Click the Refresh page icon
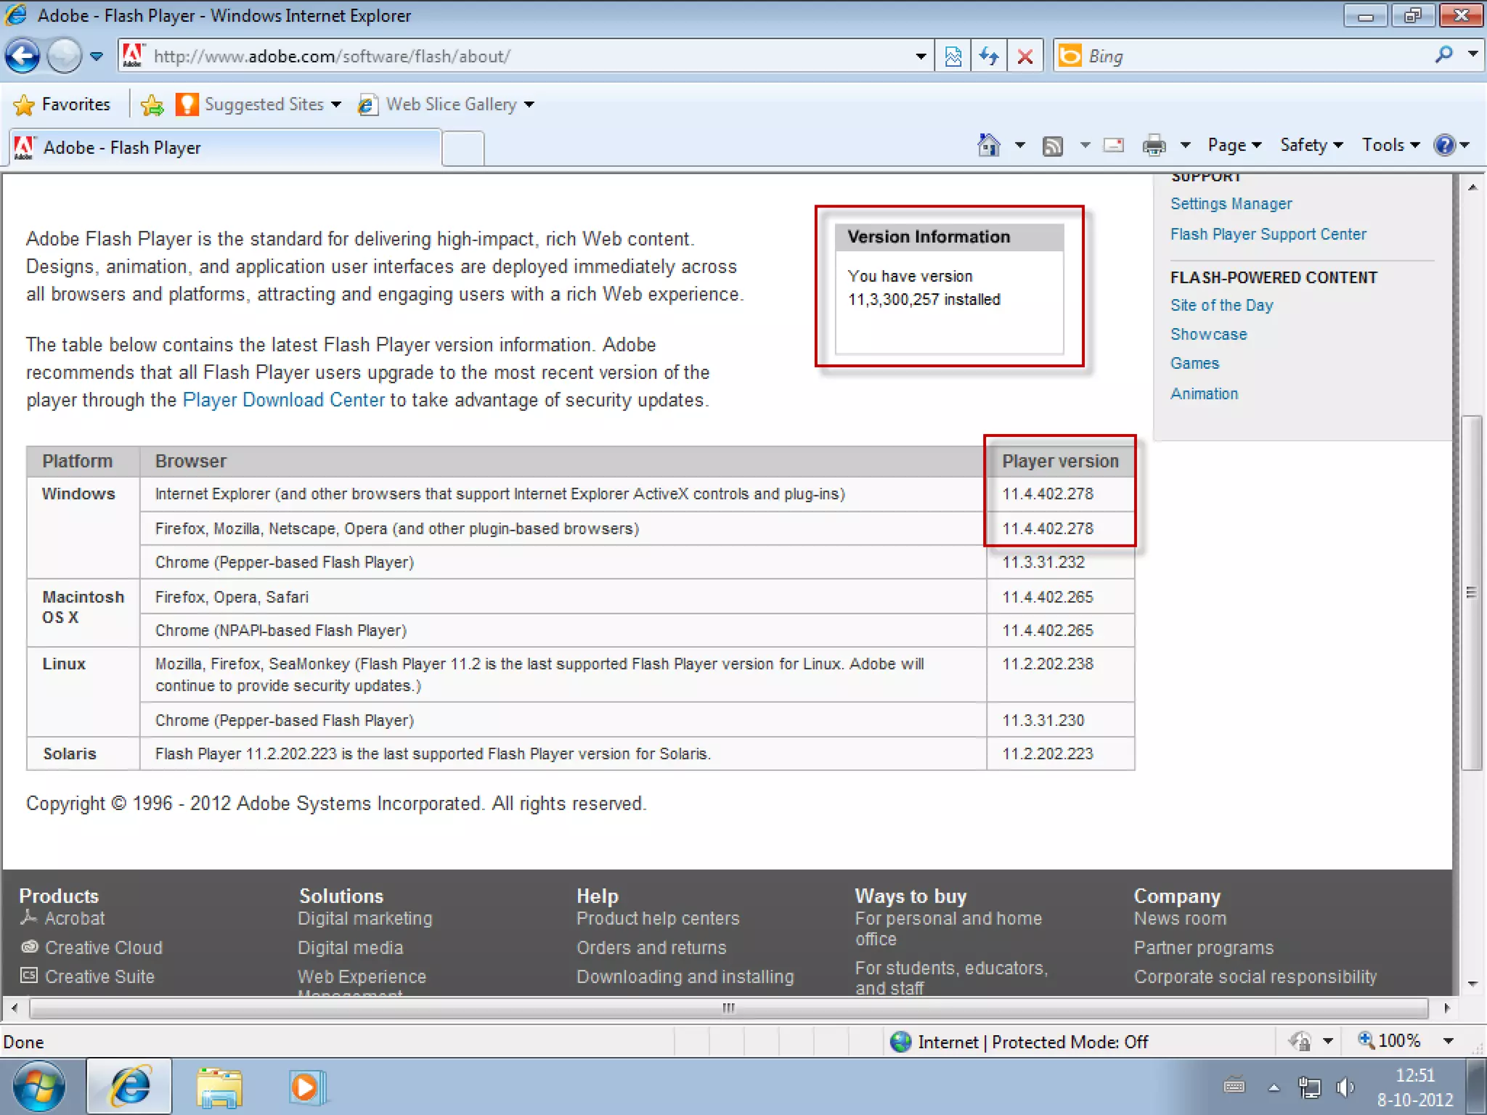The width and height of the screenshot is (1487, 1115). (989, 56)
